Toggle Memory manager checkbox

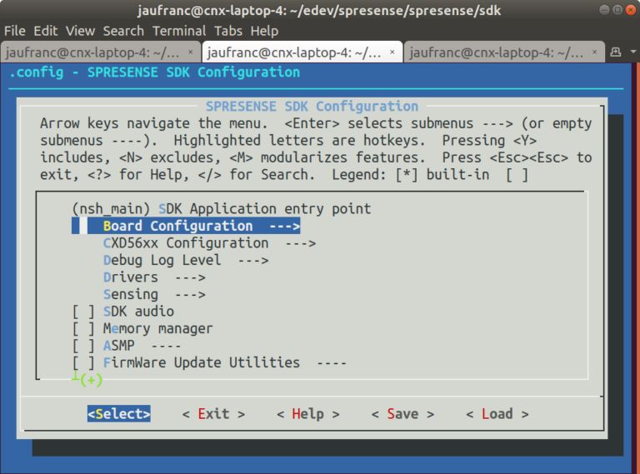(x=83, y=329)
